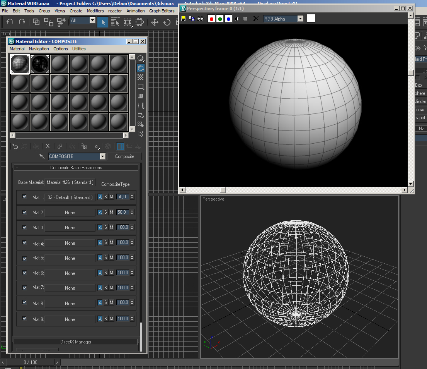Pick material from object with eyedropper
This screenshot has width=427, height=369.
tap(42, 156)
